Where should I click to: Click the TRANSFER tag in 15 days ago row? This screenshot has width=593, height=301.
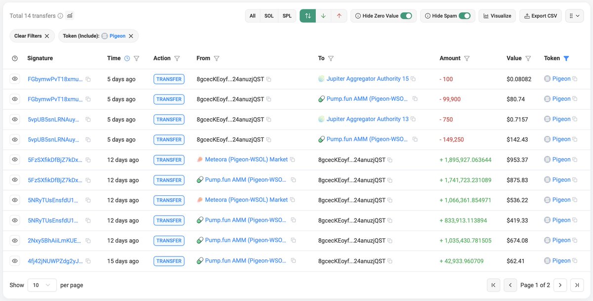click(x=169, y=261)
